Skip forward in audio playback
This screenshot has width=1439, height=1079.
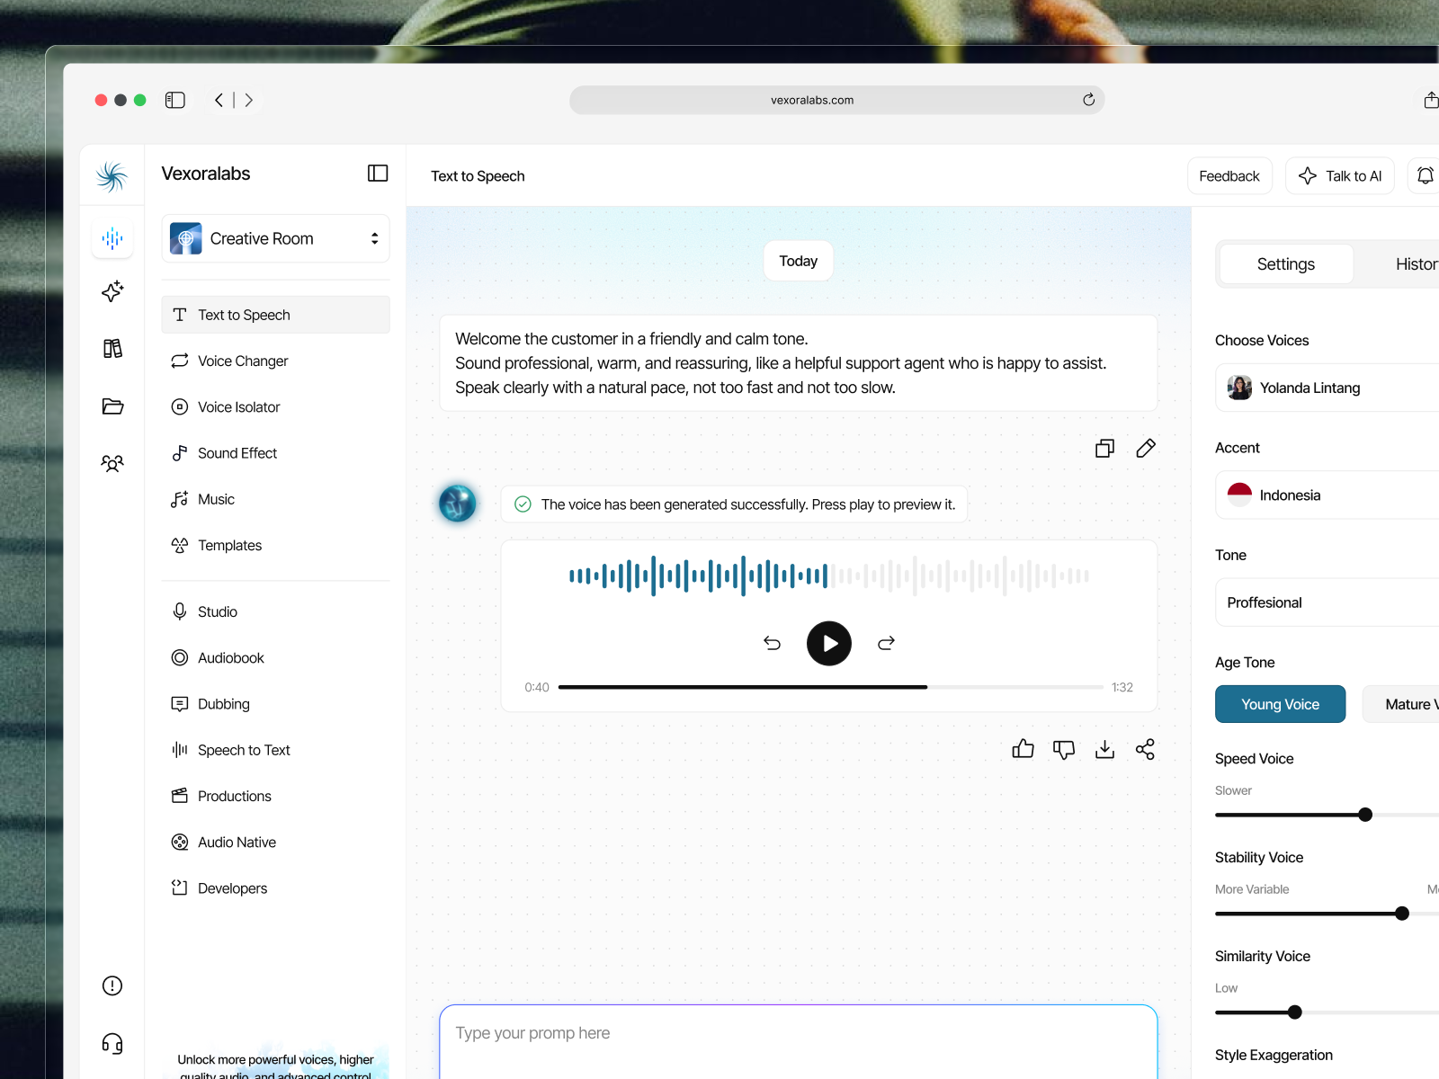pyautogui.click(x=886, y=643)
